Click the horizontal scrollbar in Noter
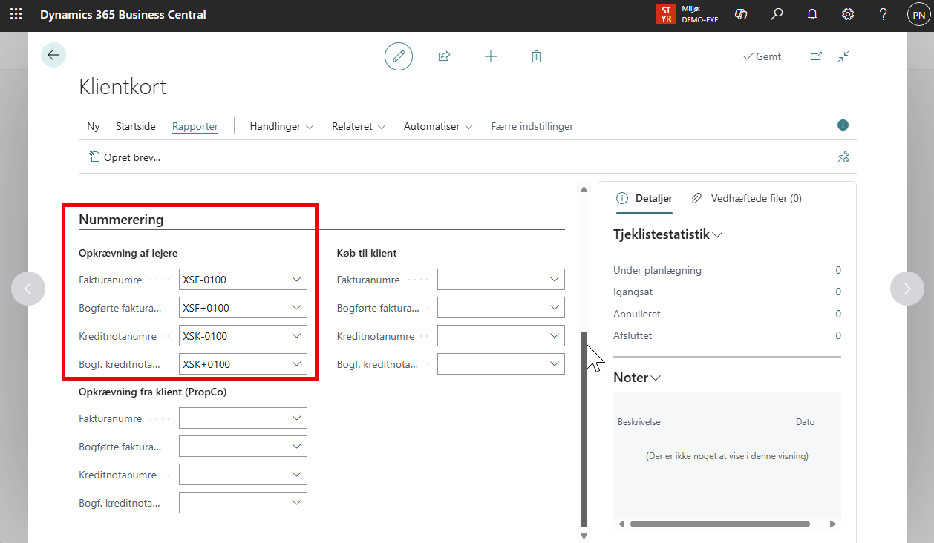The width and height of the screenshot is (934, 543). tap(719, 524)
